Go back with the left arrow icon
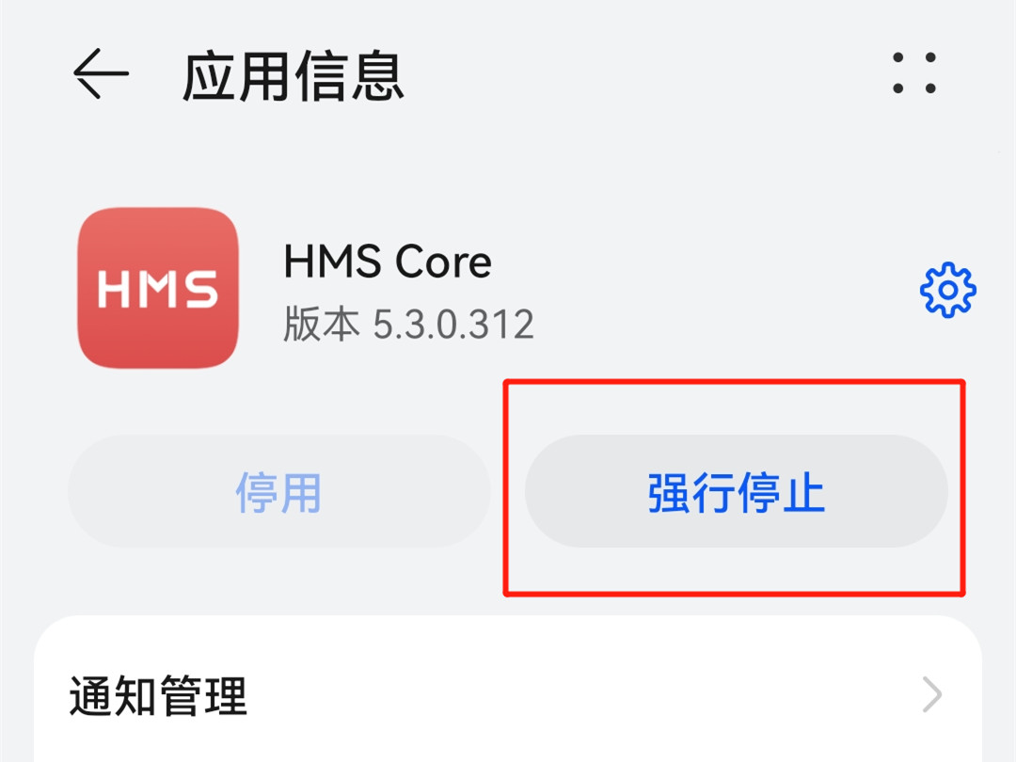The height and width of the screenshot is (762, 1016). click(x=101, y=73)
